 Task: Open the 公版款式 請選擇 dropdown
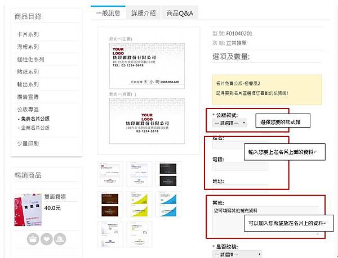pyautogui.click(x=229, y=123)
